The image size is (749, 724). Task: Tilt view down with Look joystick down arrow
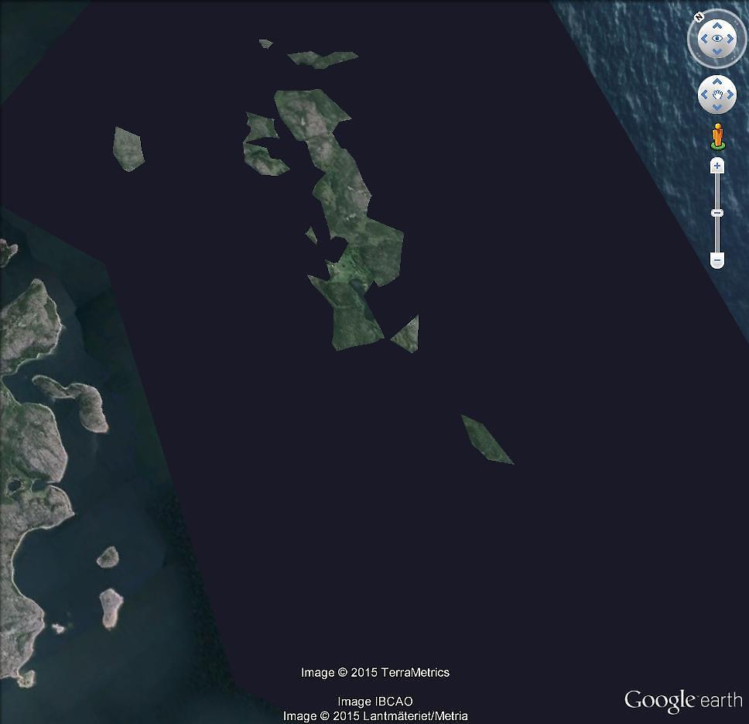point(717,51)
